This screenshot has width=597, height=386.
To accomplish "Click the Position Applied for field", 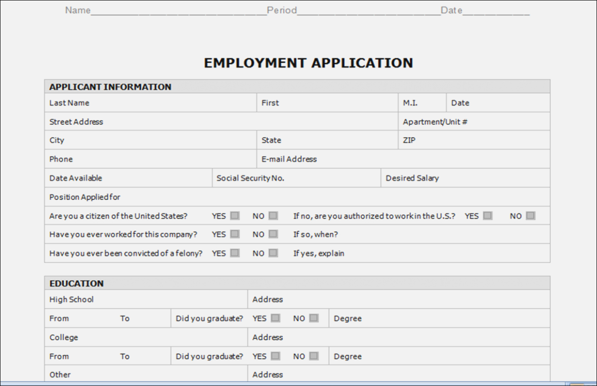I will point(297,197).
